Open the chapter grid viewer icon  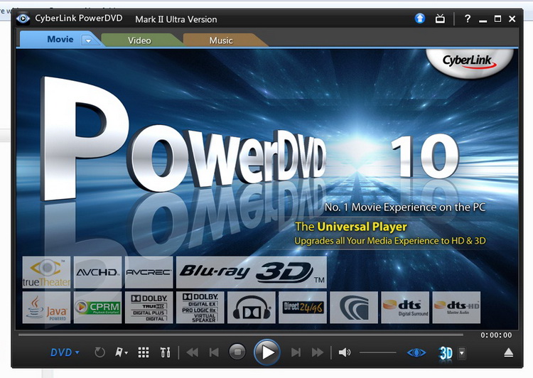[x=144, y=352]
